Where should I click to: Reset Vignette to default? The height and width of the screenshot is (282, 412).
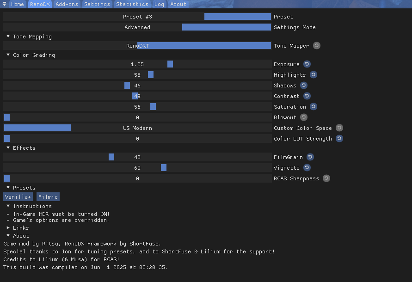pyautogui.click(x=307, y=168)
